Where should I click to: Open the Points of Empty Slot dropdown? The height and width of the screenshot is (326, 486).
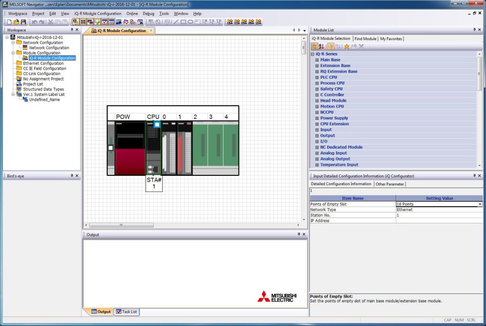point(480,204)
